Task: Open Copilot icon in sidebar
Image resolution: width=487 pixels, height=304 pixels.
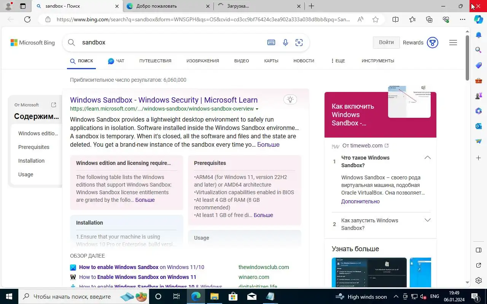Action: 479,19
